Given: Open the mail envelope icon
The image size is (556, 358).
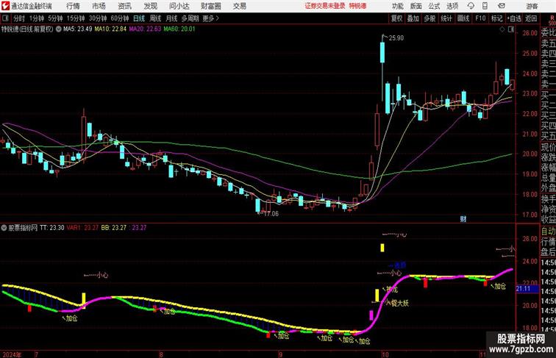Looking at the screenshot, I should (502, 6).
